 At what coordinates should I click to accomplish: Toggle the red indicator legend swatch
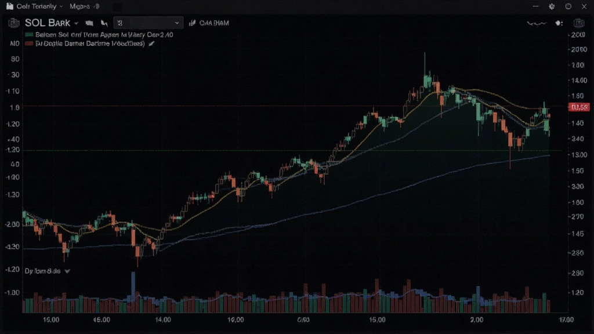point(29,43)
